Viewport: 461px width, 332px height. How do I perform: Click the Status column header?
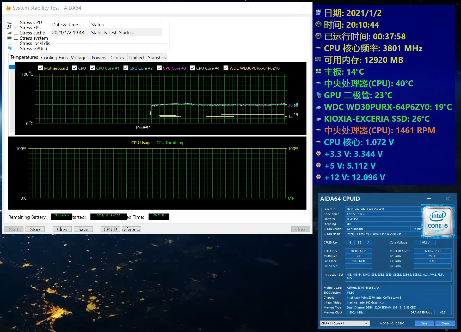click(126, 25)
